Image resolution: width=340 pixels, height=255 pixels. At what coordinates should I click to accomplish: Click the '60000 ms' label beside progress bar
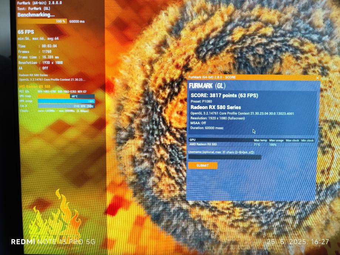click(x=77, y=21)
